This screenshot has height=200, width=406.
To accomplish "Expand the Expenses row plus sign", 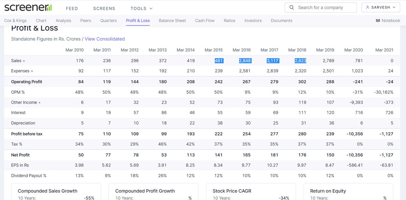I will [32, 71].
